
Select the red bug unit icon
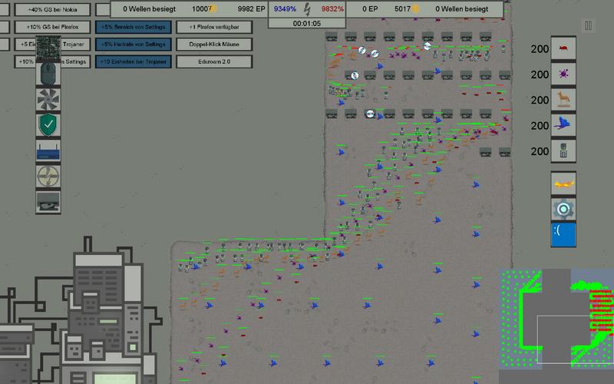(564, 48)
